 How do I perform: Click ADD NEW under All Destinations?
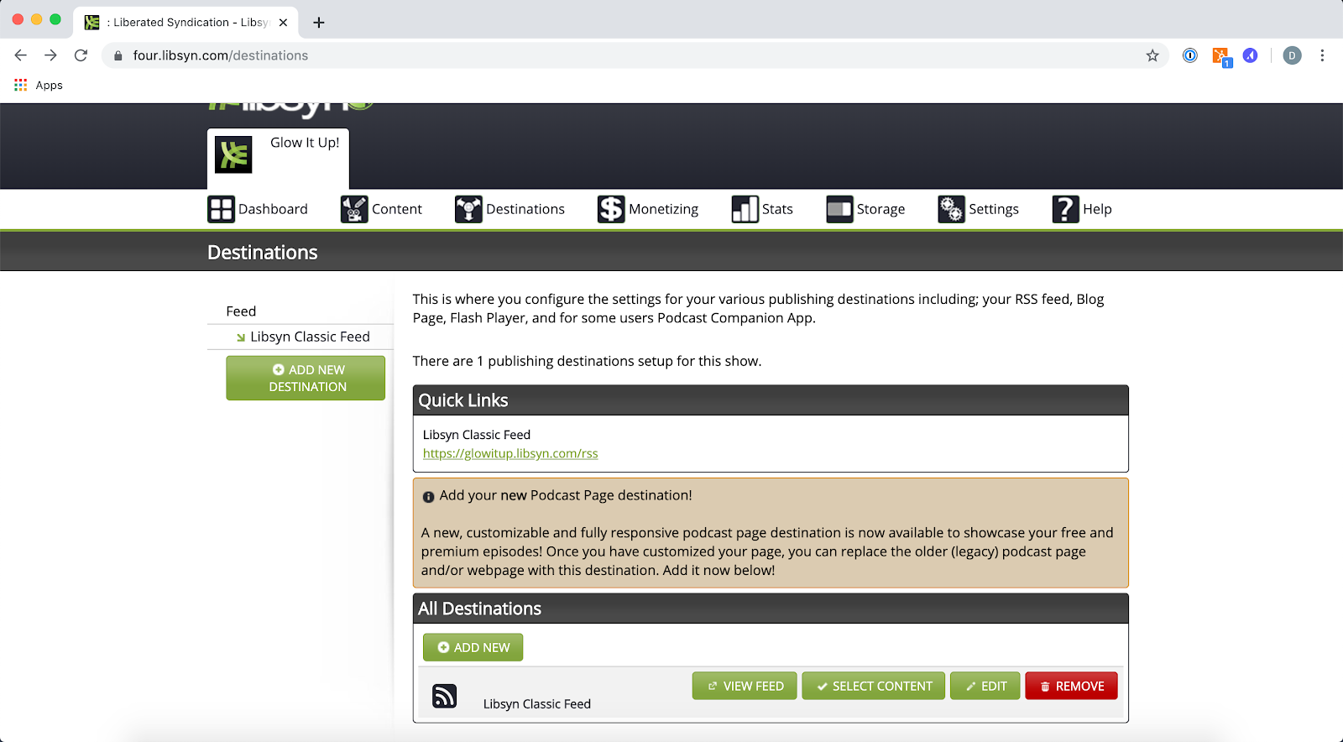(x=473, y=647)
